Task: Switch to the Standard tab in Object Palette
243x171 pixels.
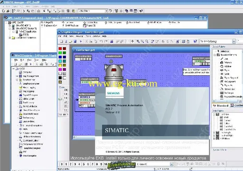Action: coord(221,106)
